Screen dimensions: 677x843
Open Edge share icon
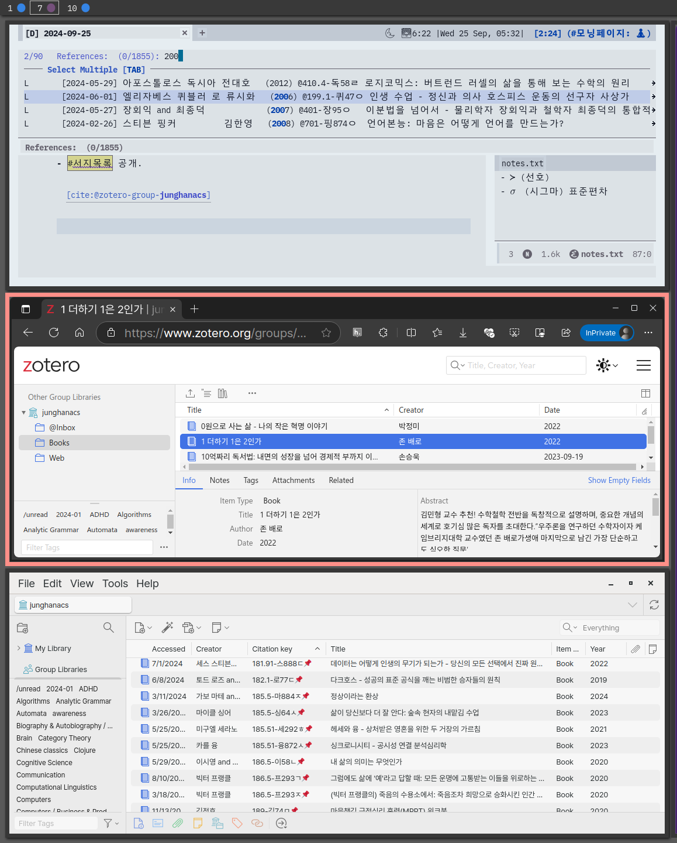coord(566,333)
